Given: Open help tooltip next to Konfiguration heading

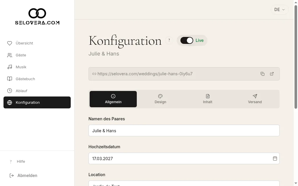Looking at the screenshot, I should [x=169, y=40].
